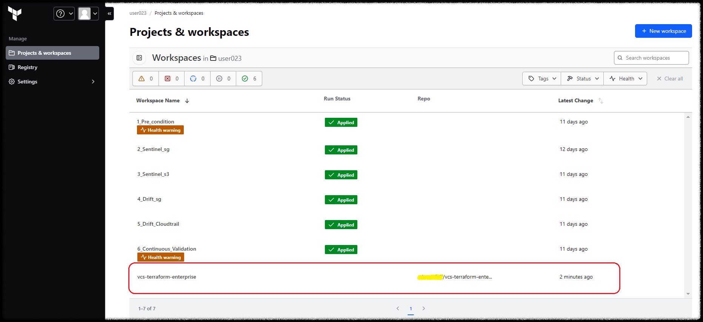Toggle the projects side panel icon

(139, 58)
